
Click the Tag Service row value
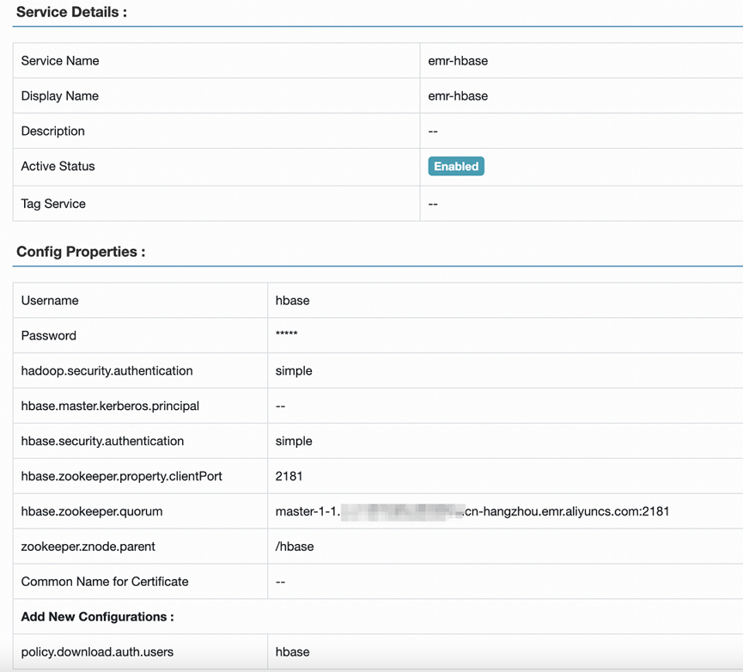click(432, 204)
